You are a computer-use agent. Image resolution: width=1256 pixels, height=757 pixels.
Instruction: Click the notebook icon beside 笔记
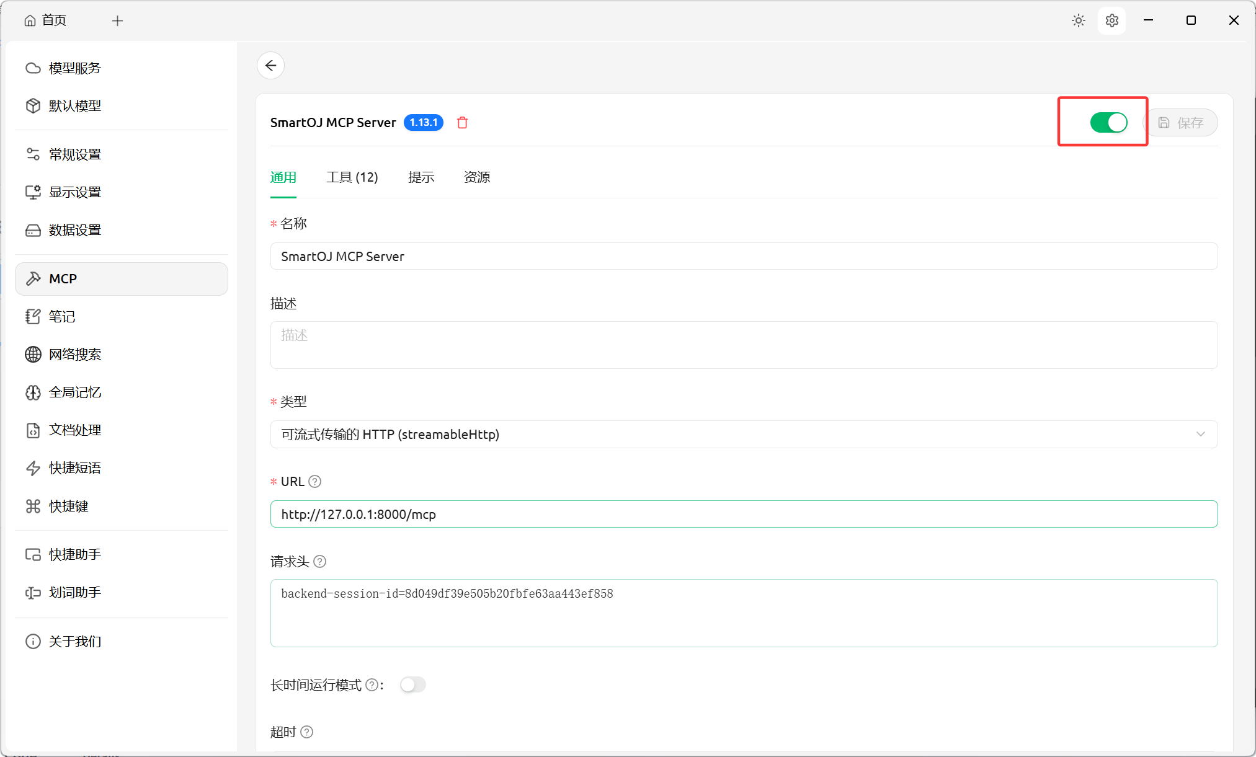[x=33, y=317]
